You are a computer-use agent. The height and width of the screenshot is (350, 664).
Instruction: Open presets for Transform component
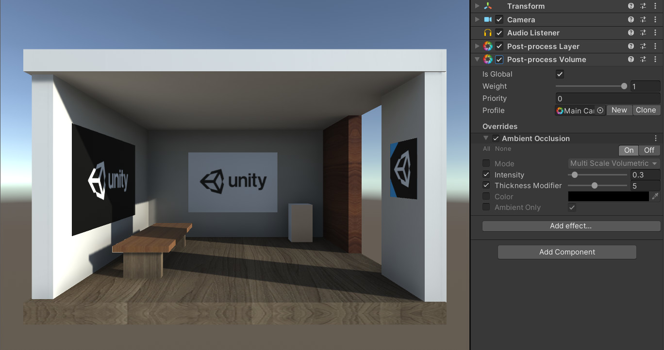pos(643,6)
